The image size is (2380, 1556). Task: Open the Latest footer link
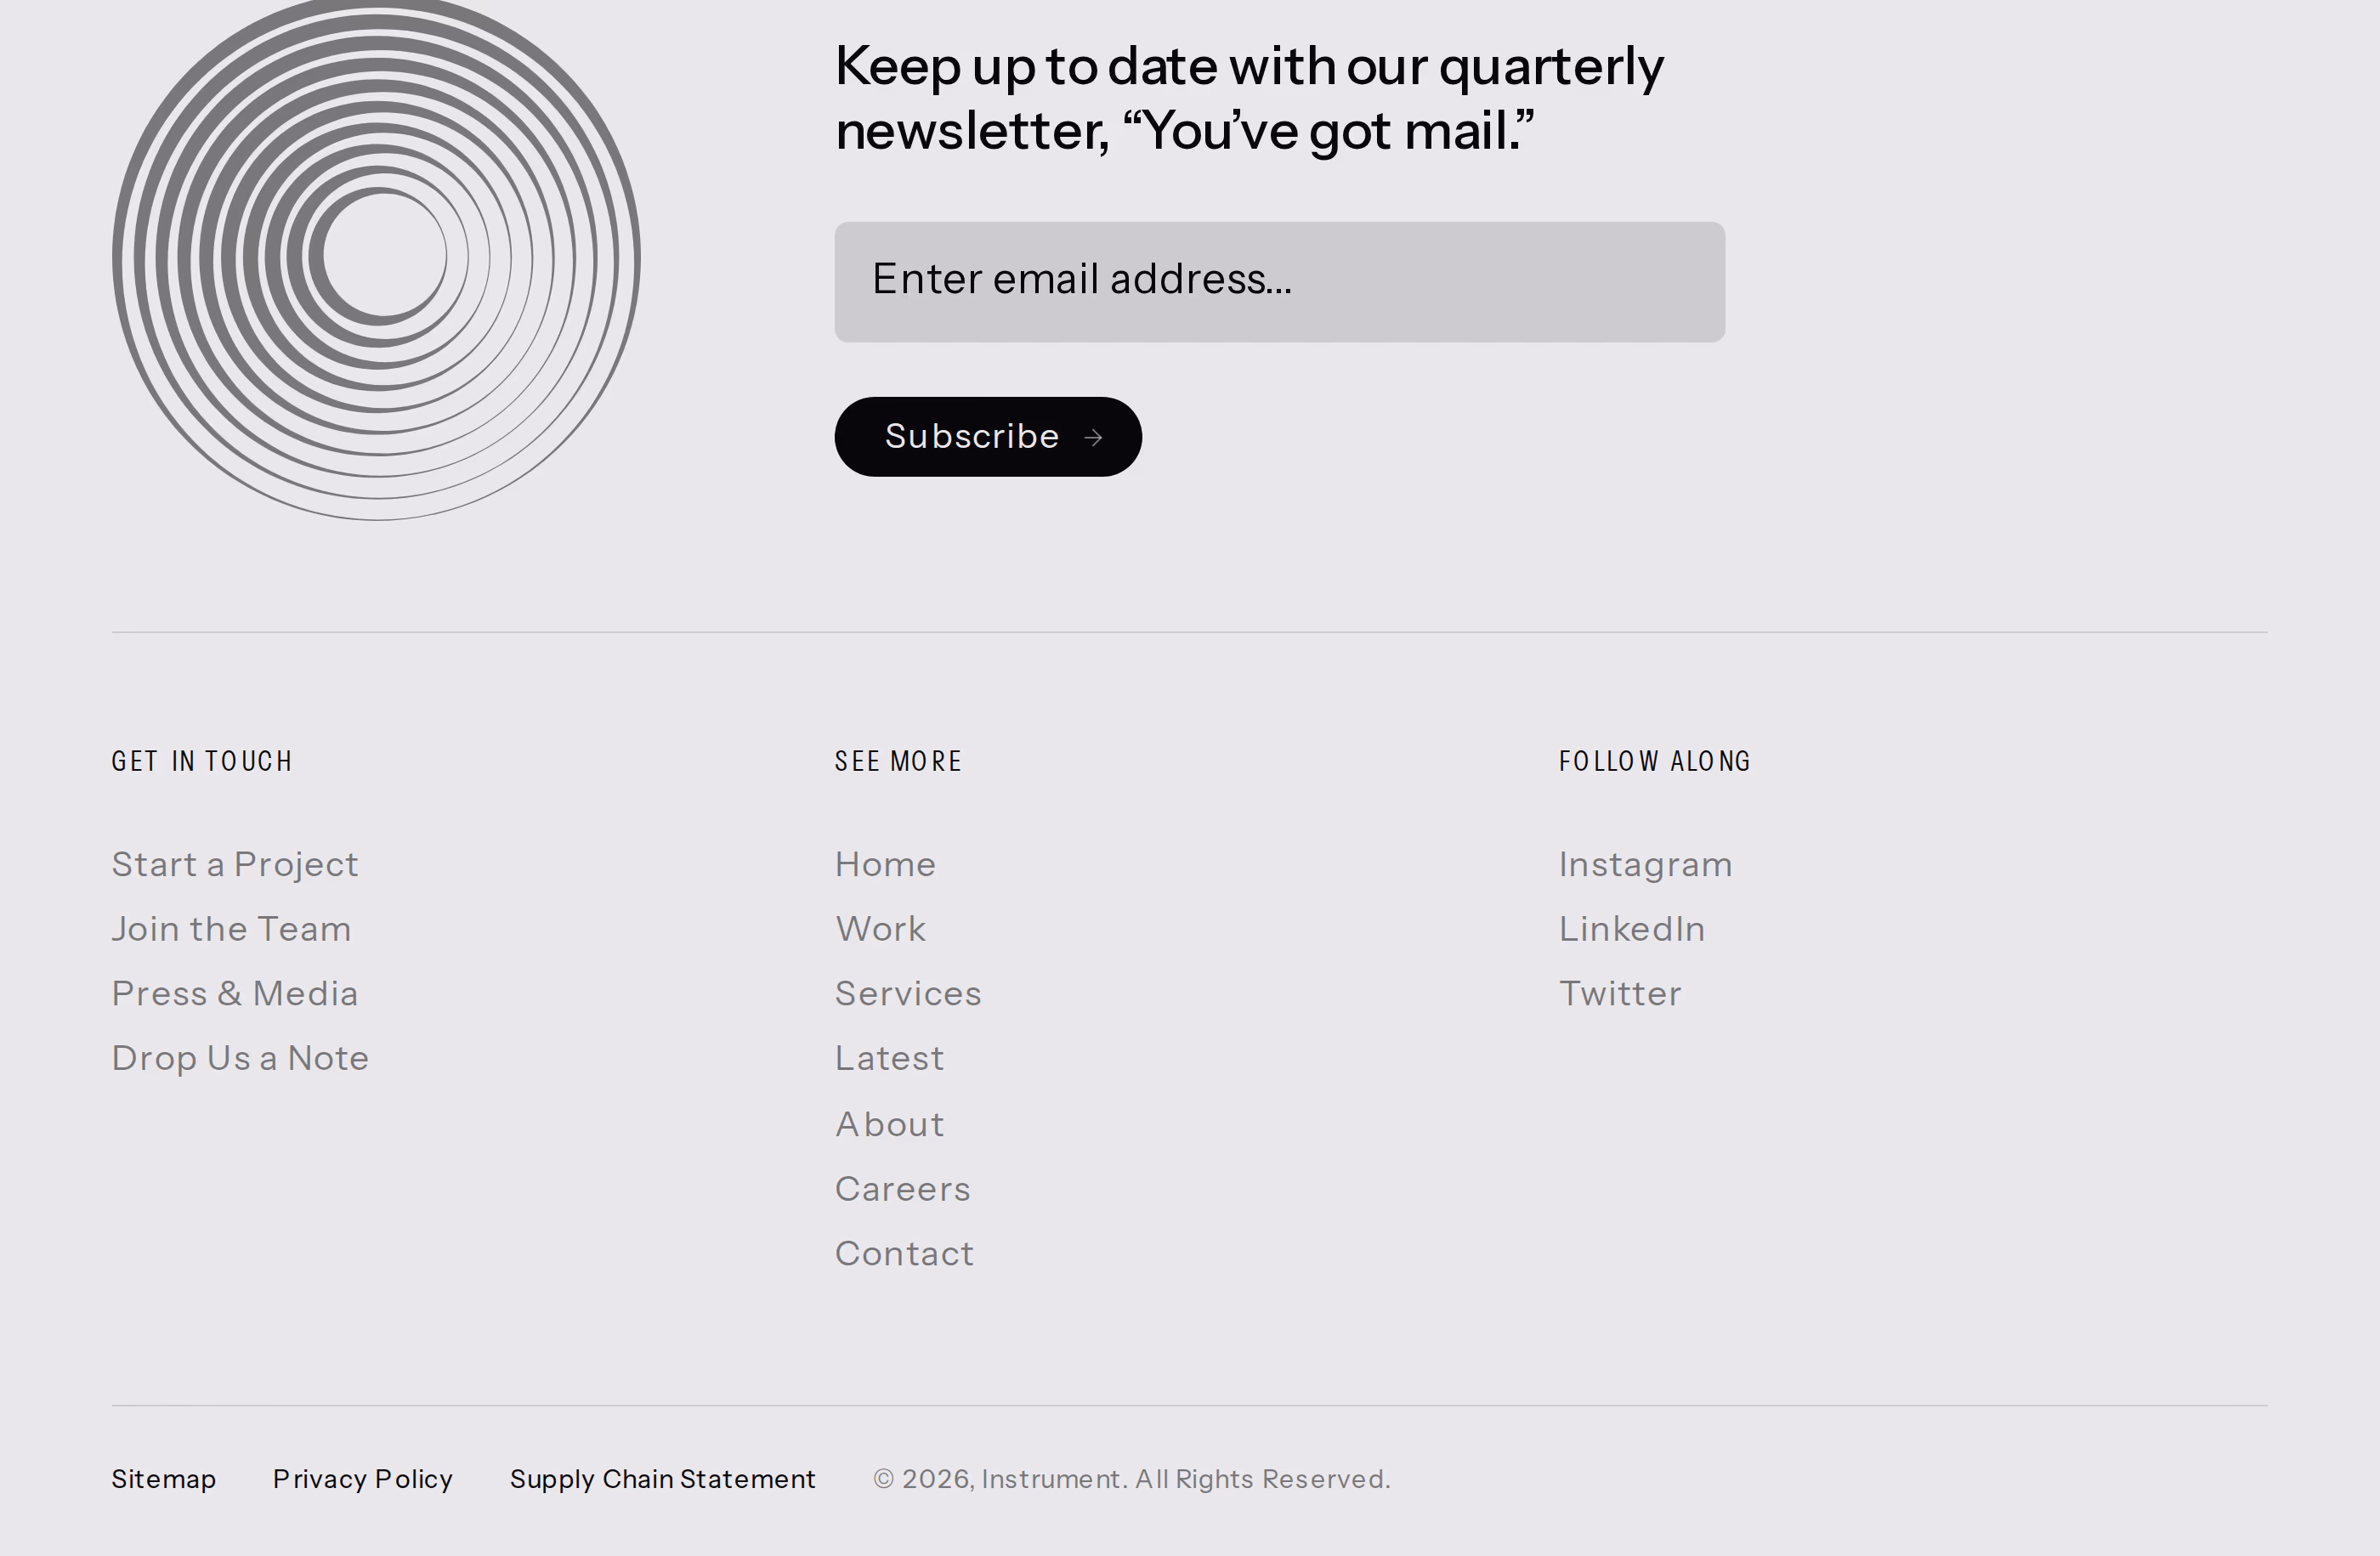[x=889, y=1058]
